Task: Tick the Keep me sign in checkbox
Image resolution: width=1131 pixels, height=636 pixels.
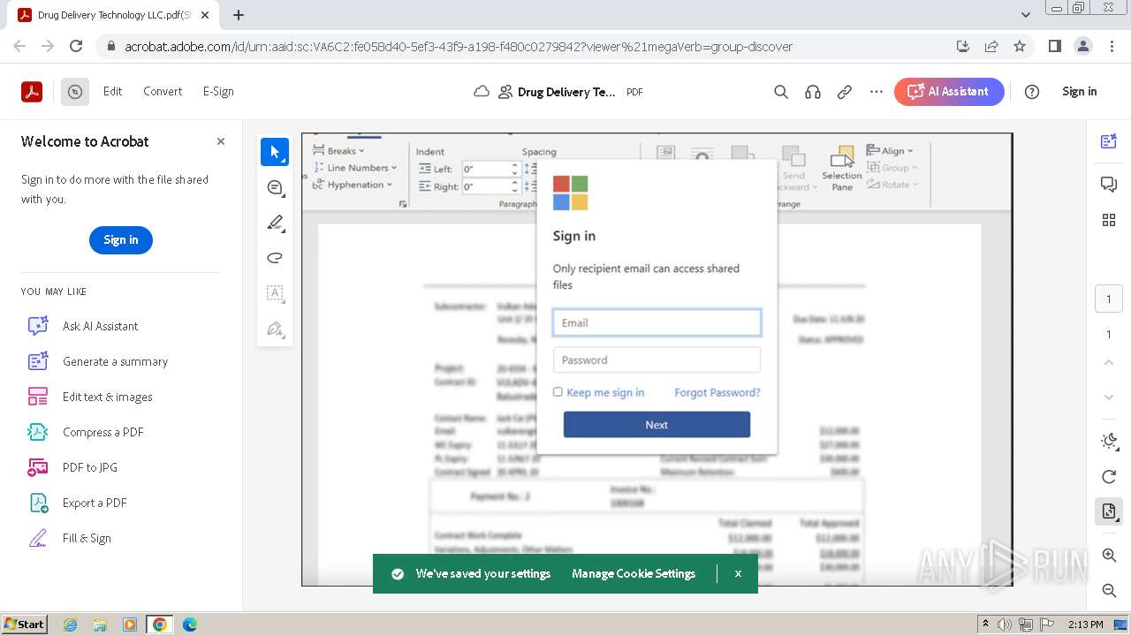Action: (558, 392)
